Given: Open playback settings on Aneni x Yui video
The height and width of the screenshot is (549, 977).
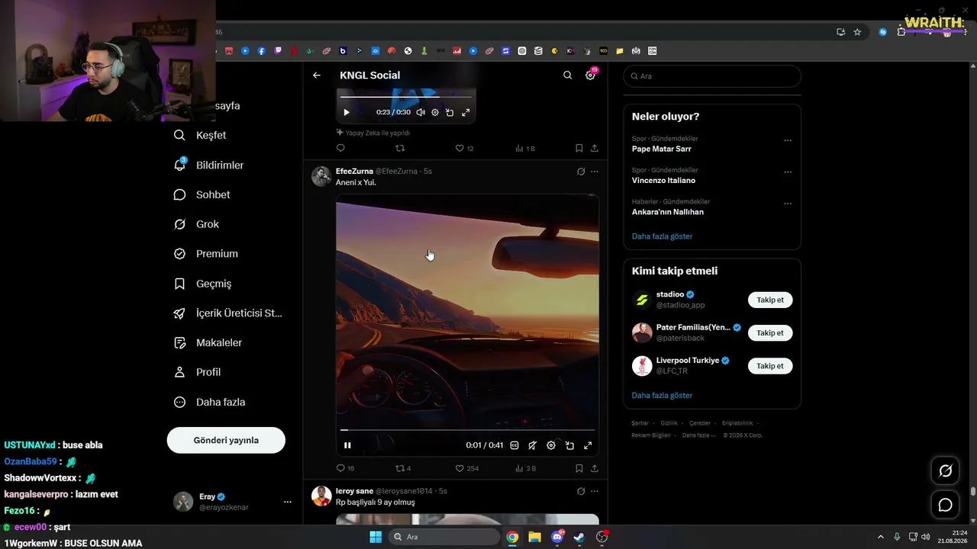Looking at the screenshot, I should [x=551, y=445].
